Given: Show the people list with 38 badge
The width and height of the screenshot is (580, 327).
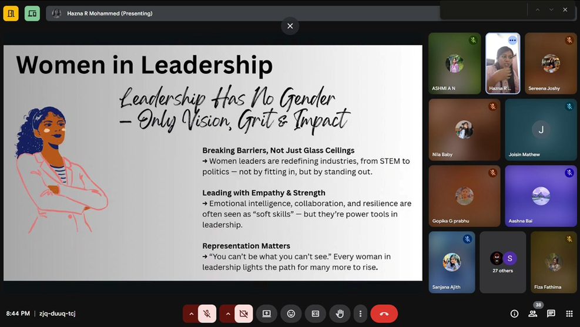Looking at the screenshot, I should click(533, 313).
